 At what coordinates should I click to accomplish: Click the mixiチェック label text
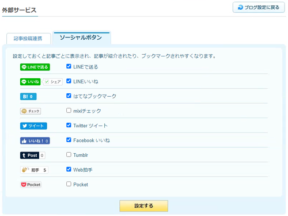(x=87, y=111)
